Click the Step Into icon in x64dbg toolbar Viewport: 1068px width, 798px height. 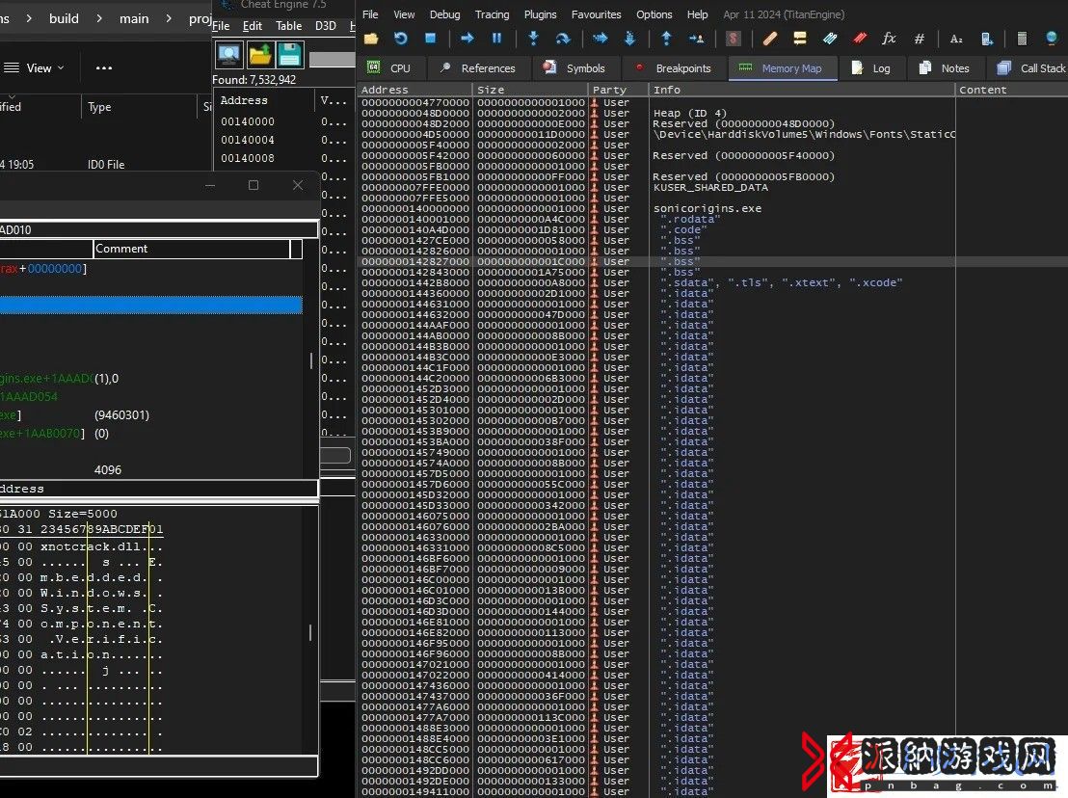point(533,39)
